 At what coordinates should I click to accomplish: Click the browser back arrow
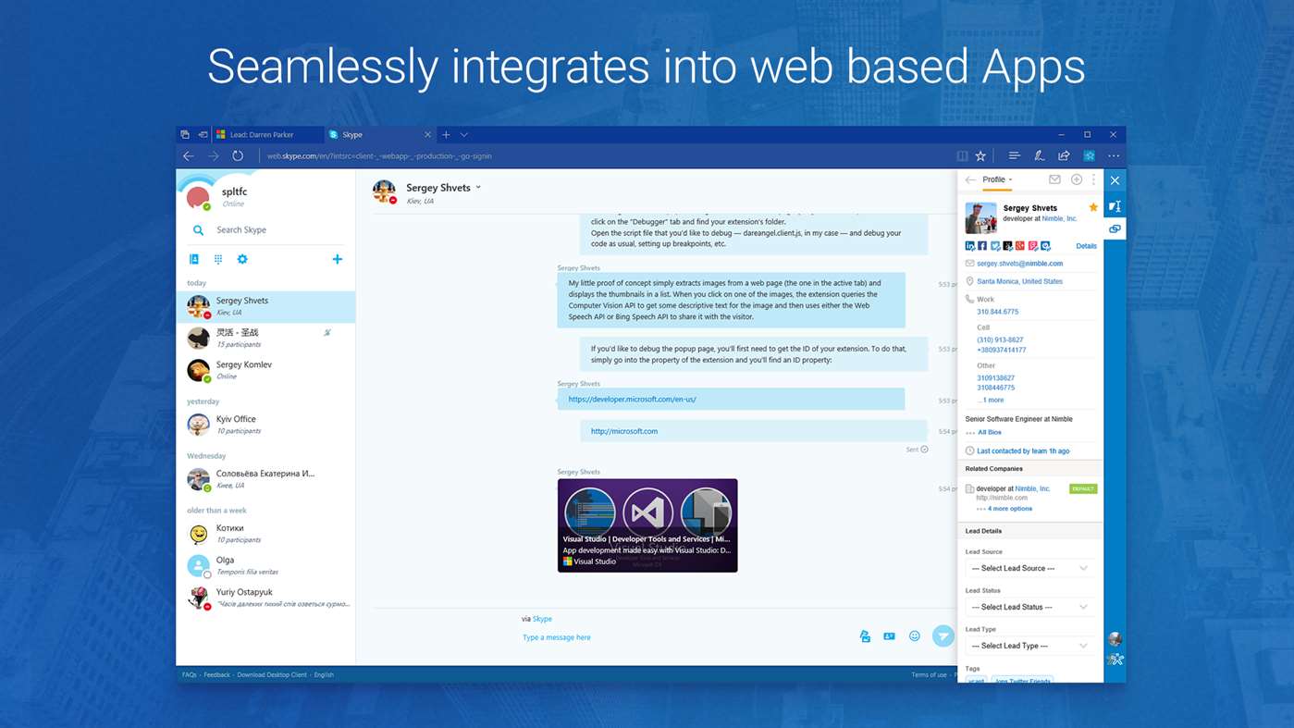pyautogui.click(x=189, y=155)
